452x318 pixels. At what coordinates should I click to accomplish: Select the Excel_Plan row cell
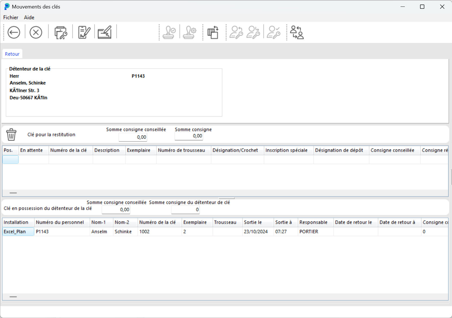[x=18, y=232]
